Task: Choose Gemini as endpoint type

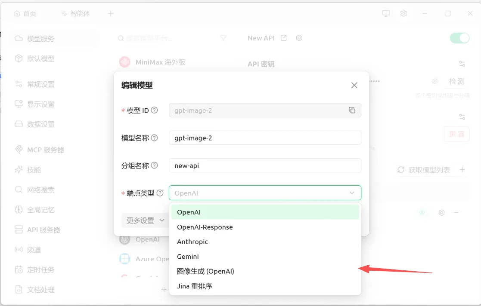Action: click(265, 257)
